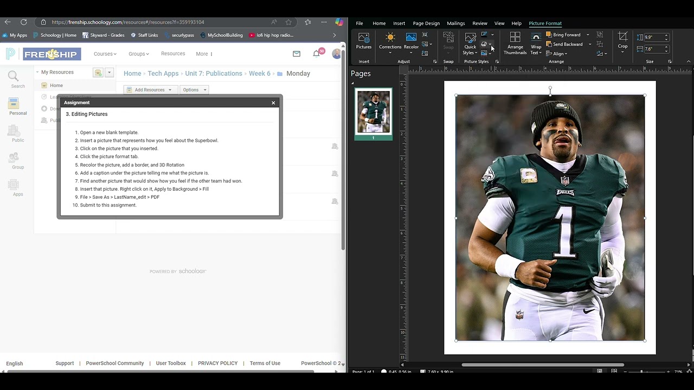Open browser settings and more menu
Viewport: 694px width, 390px height.
tap(324, 22)
